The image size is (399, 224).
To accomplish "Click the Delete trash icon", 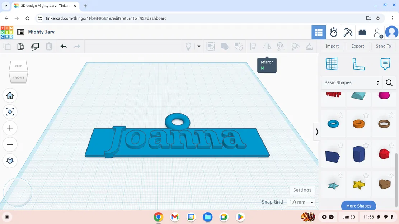I will pyautogui.click(x=49, y=46).
